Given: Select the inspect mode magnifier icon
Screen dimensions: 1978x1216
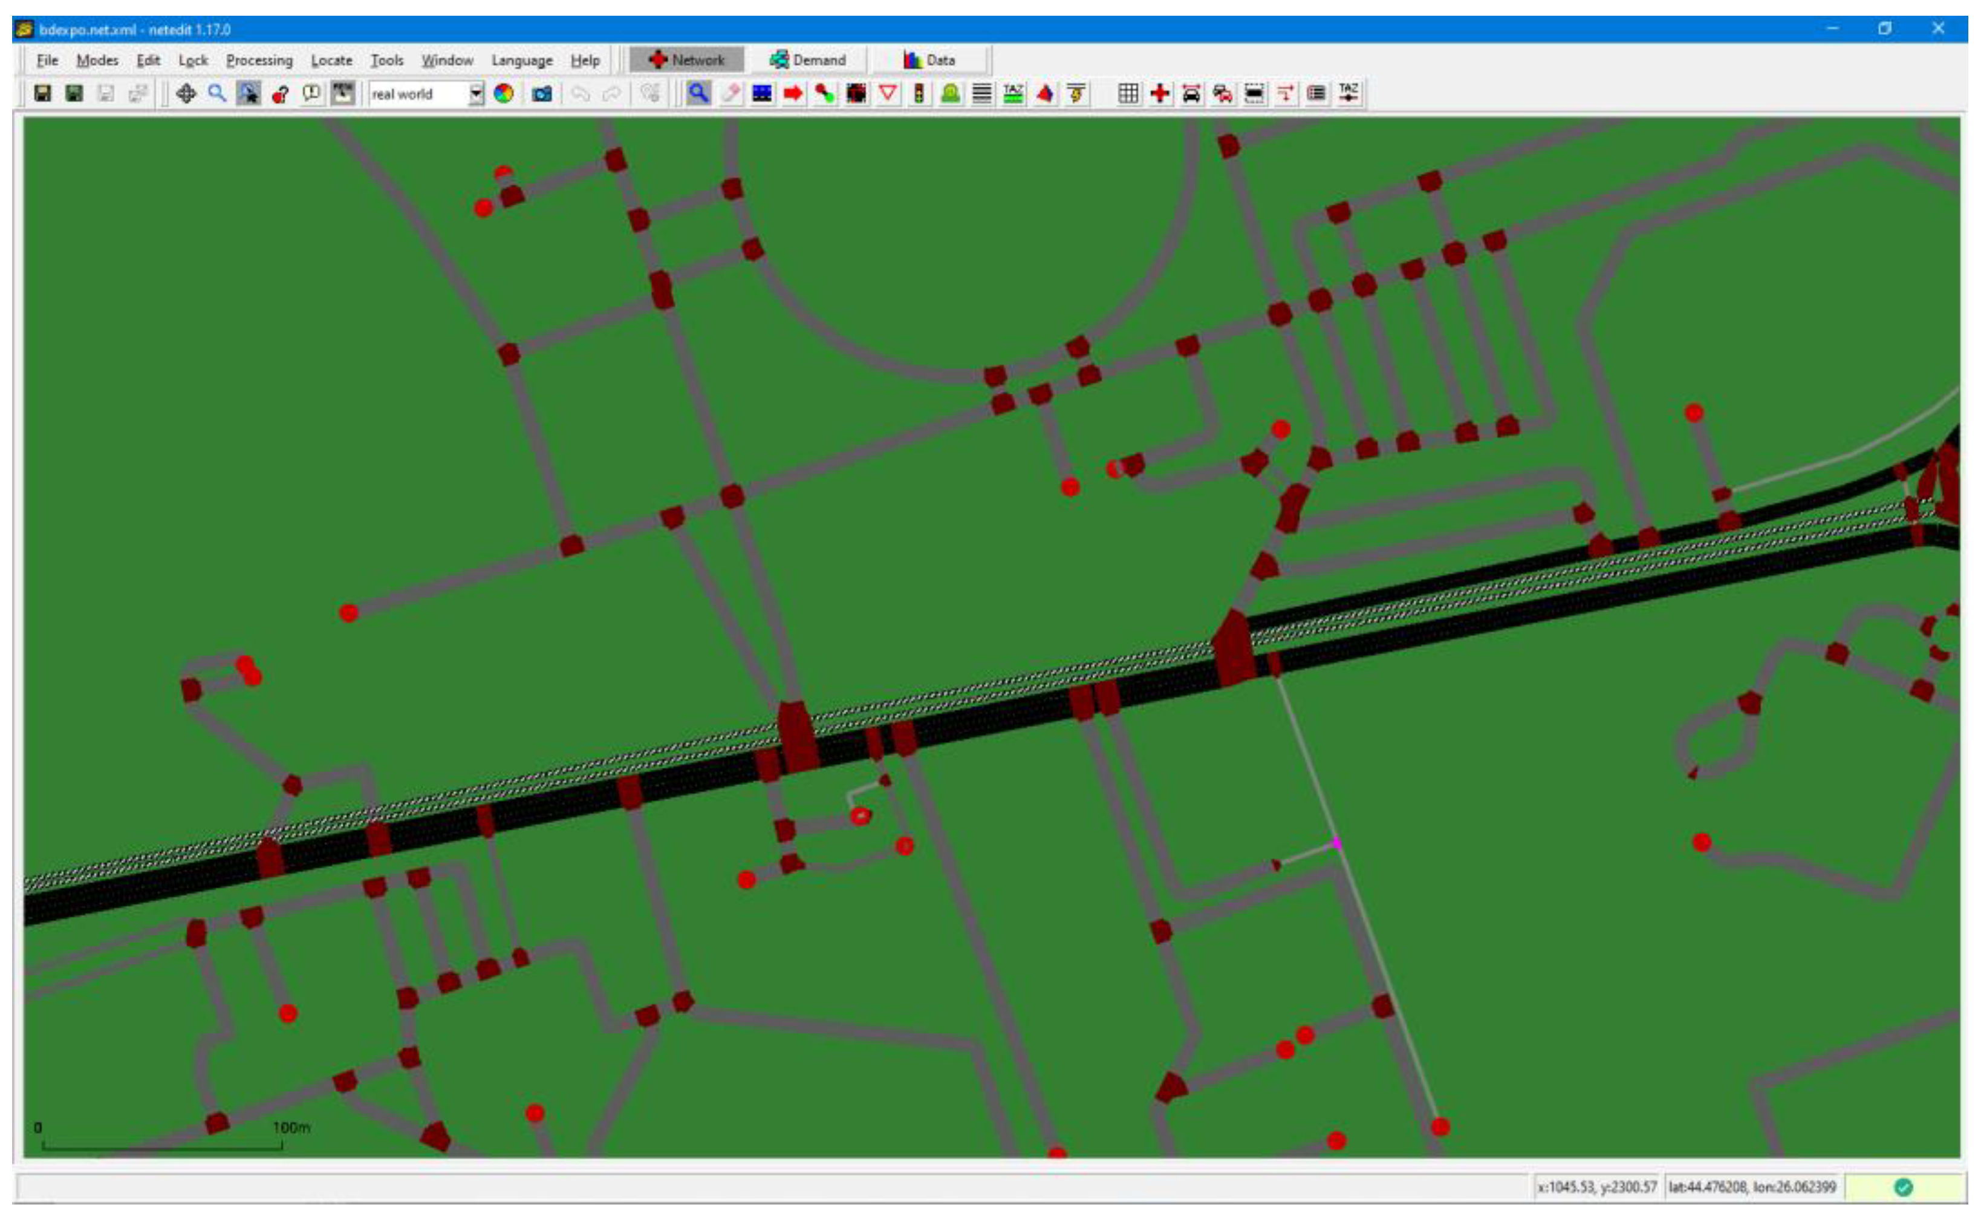Looking at the screenshot, I should [x=698, y=94].
